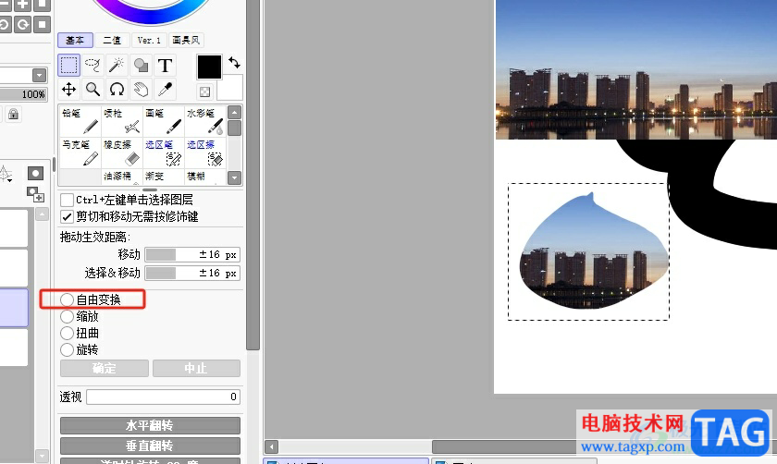777x464 pixels.
Task: Select the shape tool
Action: [x=141, y=65]
